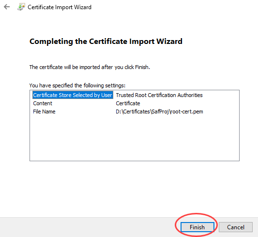Viewport: 258px width, 237px height.
Task: Click the Certificate Import Wizard title text
Action: click(x=60, y=7)
